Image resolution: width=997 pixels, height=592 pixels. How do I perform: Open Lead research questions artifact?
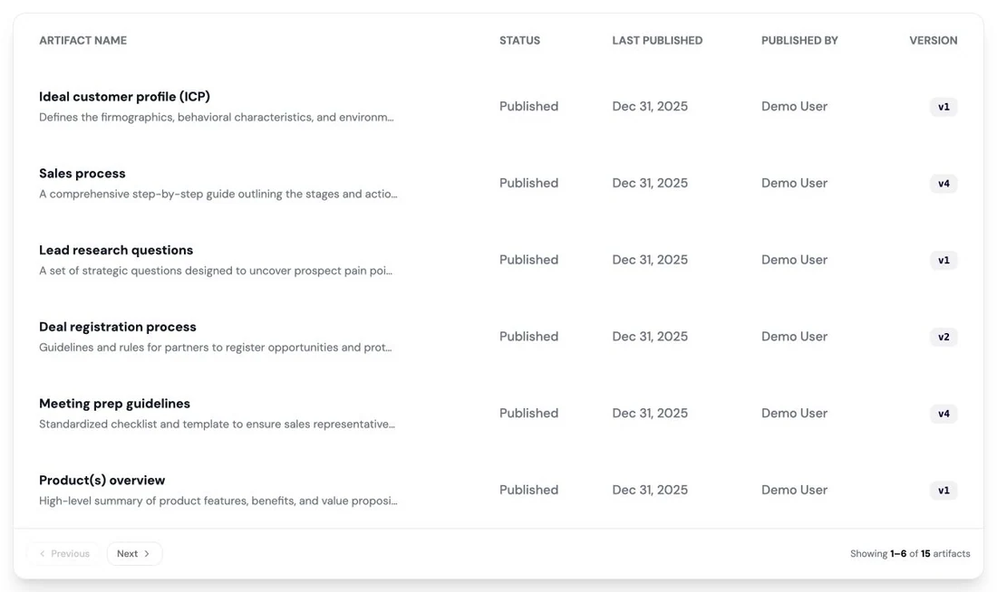click(x=116, y=250)
